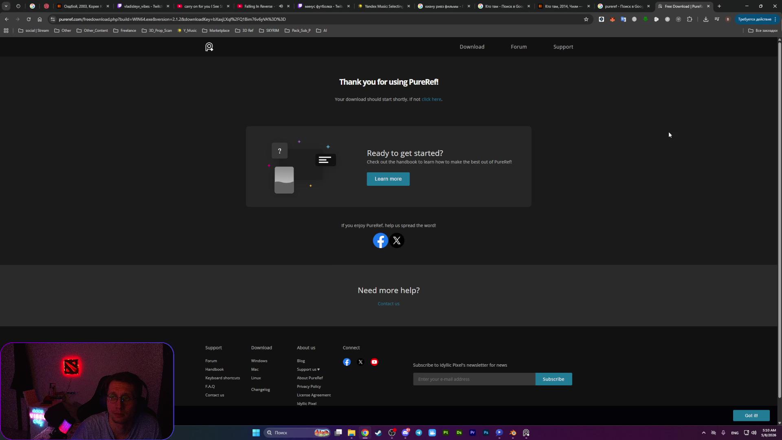This screenshot has height=440, width=782.
Task: Mute the Falling In Reverse tab audio
Action: tap(281, 6)
